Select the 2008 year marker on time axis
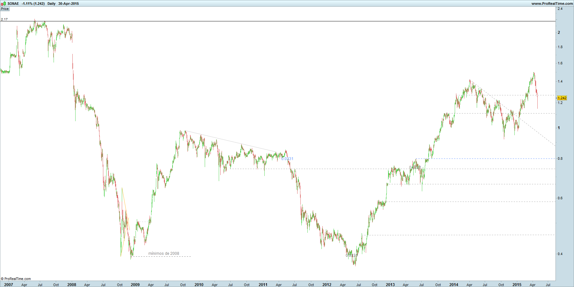Viewport: 574px width, 287px height. [x=72, y=284]
